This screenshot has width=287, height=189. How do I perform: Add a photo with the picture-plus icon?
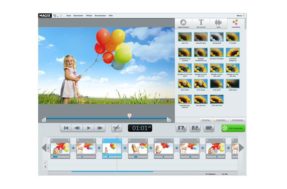tap(181, 128)
